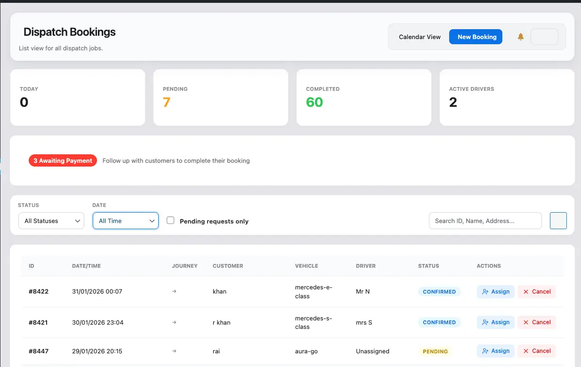581x367 pixels.
Task: Click the 3 Awaiting Payment badge
Action: [x=63, y=160]
